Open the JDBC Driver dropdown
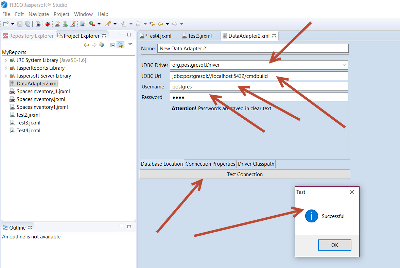 pos(344,65)
